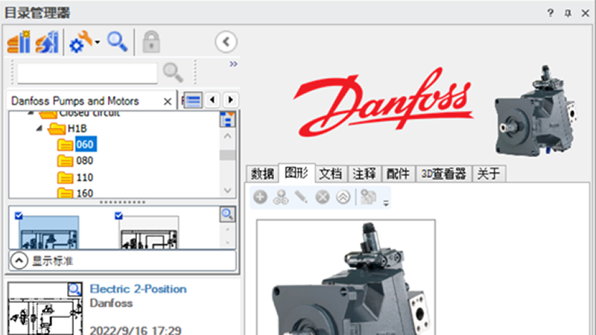Switch to the 图形 tab
The width and height of the screenshot is (596, 335).
pos(297,173)
